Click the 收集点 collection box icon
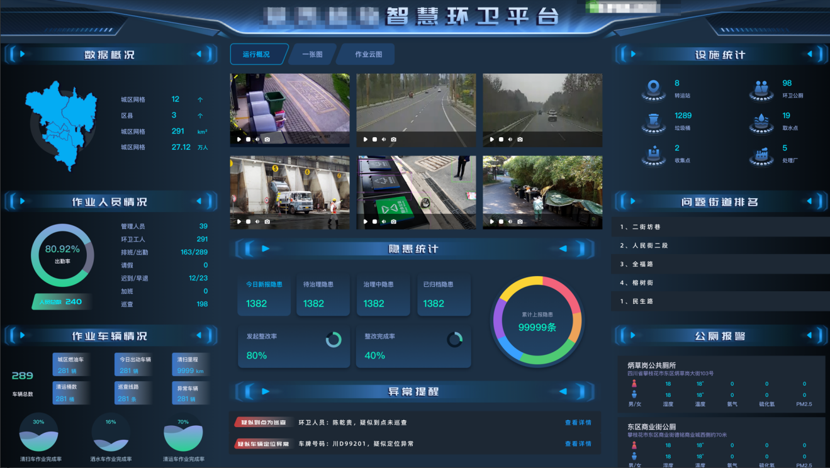830x468 pixels. 654,154
